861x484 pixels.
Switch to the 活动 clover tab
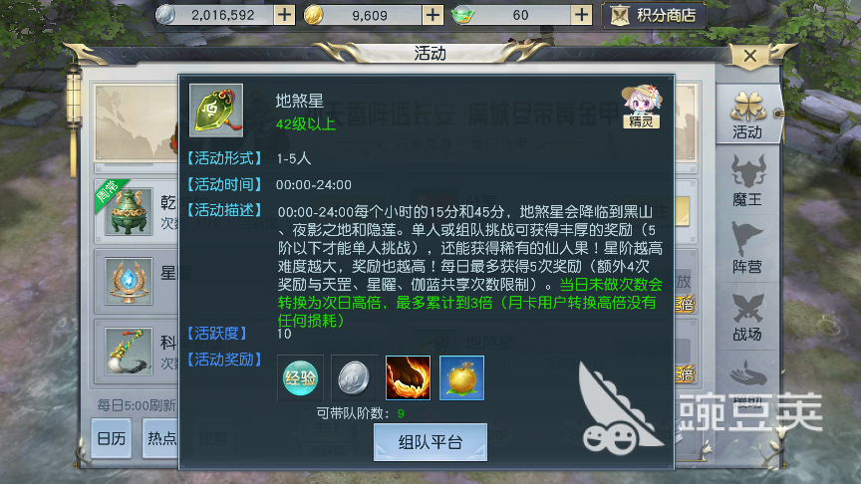coord(747,116)
